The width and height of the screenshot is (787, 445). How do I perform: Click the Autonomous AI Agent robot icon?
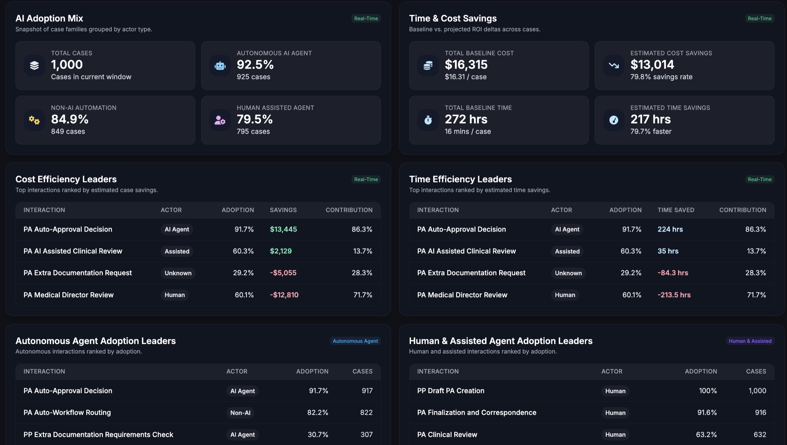(220, 66)
